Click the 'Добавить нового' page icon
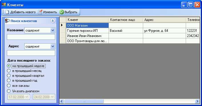This screenshot has width=202, height=106. 7,12
